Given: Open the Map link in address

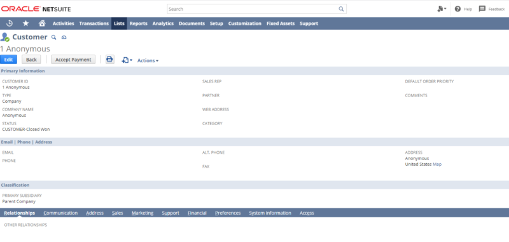Looking at the screenshot, I should click(437, 165).
